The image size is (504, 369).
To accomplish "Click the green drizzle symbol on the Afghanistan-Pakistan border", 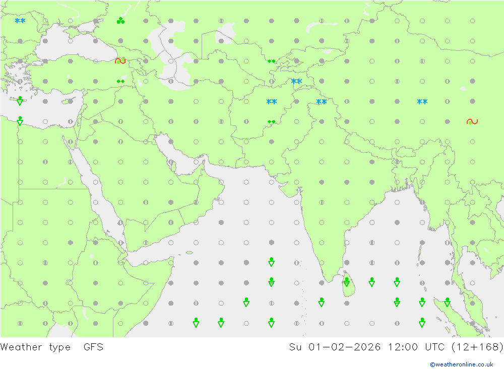I will click(x=272, y=122).
